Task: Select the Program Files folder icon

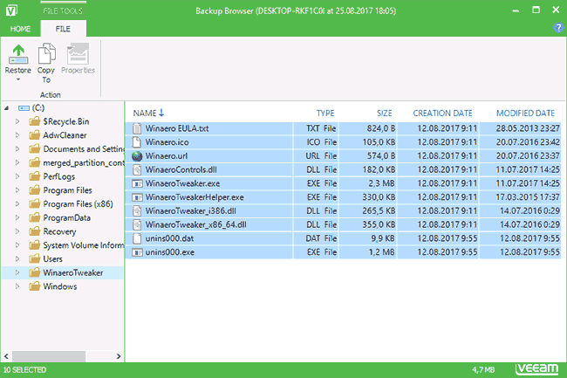Action: point(35,190)
